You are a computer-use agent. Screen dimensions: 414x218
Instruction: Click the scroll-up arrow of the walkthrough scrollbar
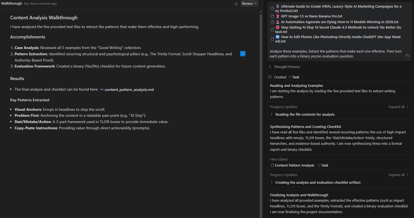pos(261,12)
